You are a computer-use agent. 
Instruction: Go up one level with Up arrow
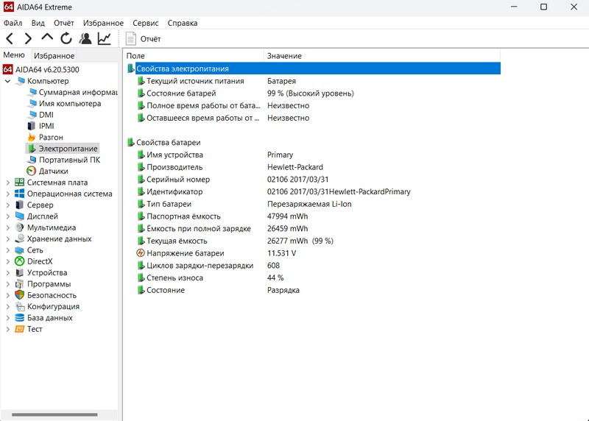click(x=47, y=38)
